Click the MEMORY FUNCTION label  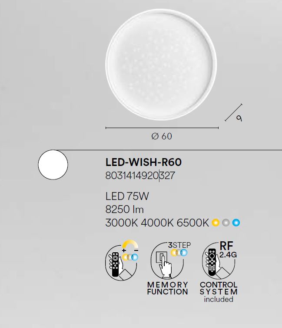pos(167,288)
